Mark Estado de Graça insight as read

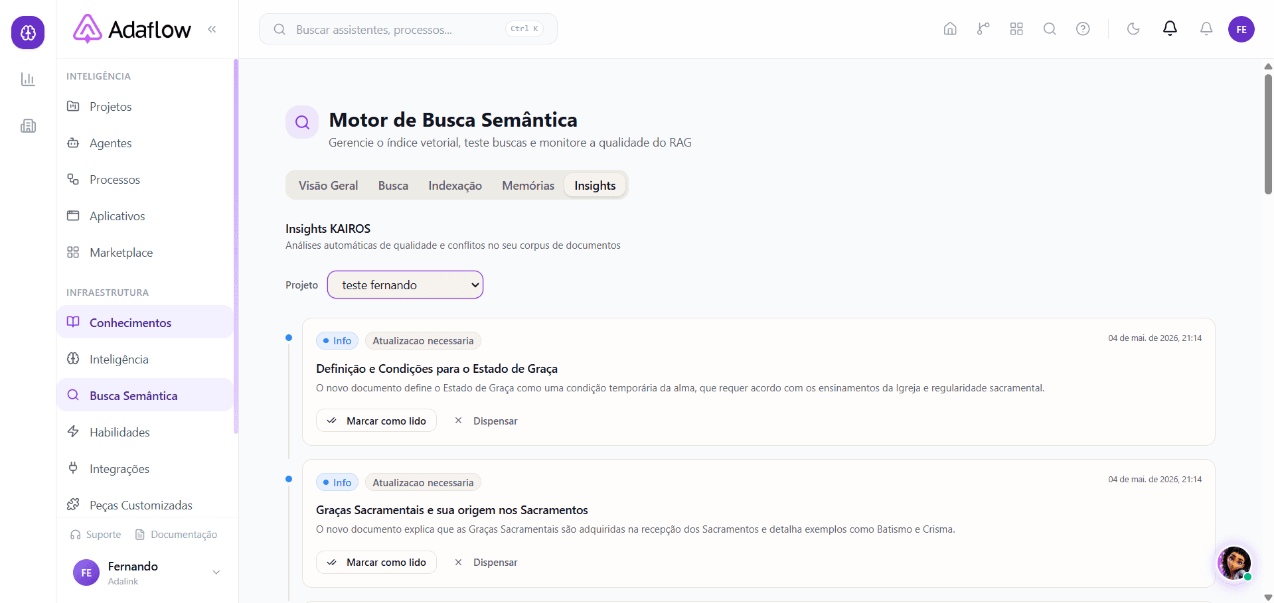(x=376, y=421)
